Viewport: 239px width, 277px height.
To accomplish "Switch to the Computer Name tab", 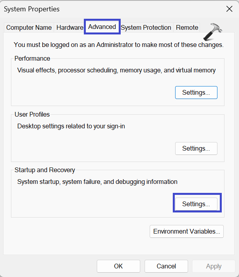I will (29, 27).
